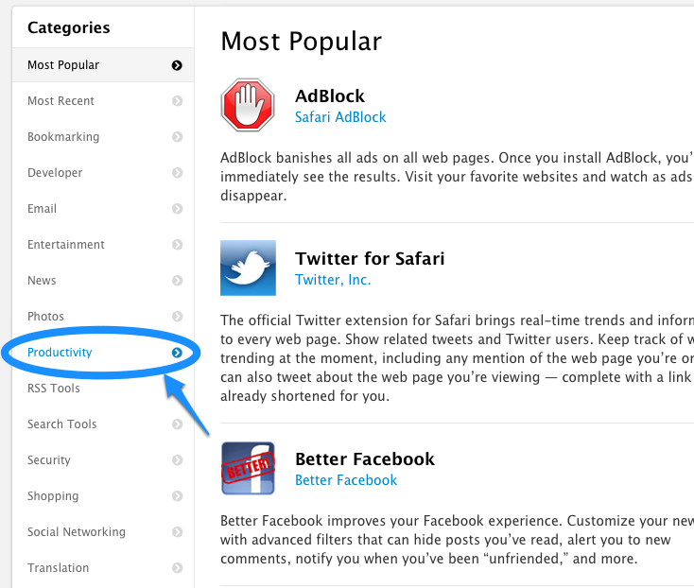Select the News category
This screenshot has width=694, height=588.
42,281
